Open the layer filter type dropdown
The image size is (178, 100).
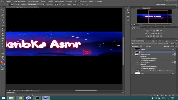[x=138, y=41]
